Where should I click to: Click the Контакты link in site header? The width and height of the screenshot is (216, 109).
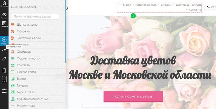coord(195,10)
